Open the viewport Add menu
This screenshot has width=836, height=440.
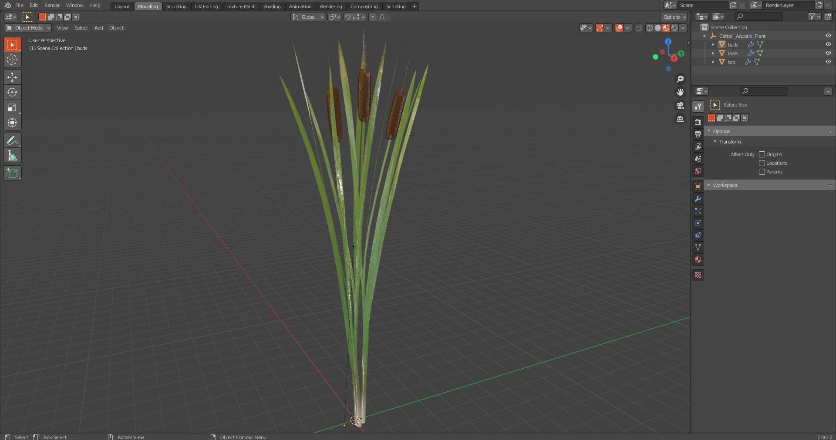tap(99, 28)
